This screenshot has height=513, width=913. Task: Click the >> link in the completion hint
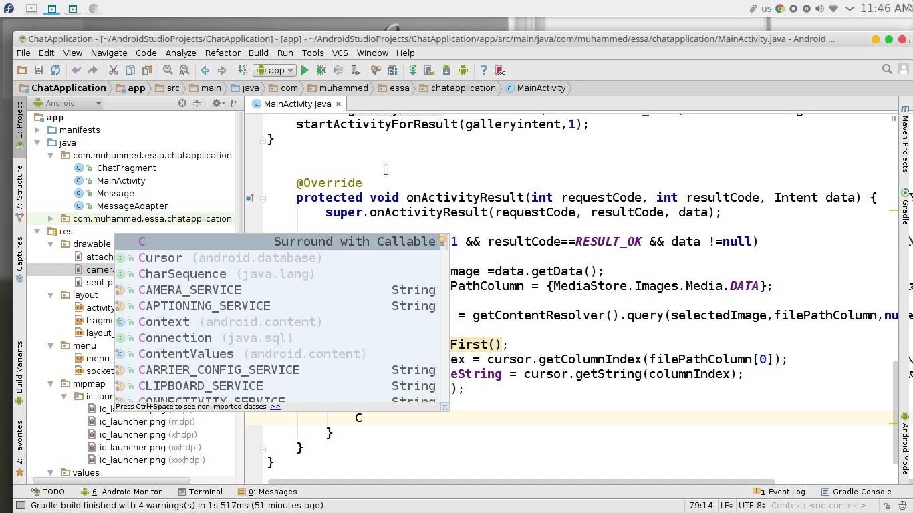276,406
